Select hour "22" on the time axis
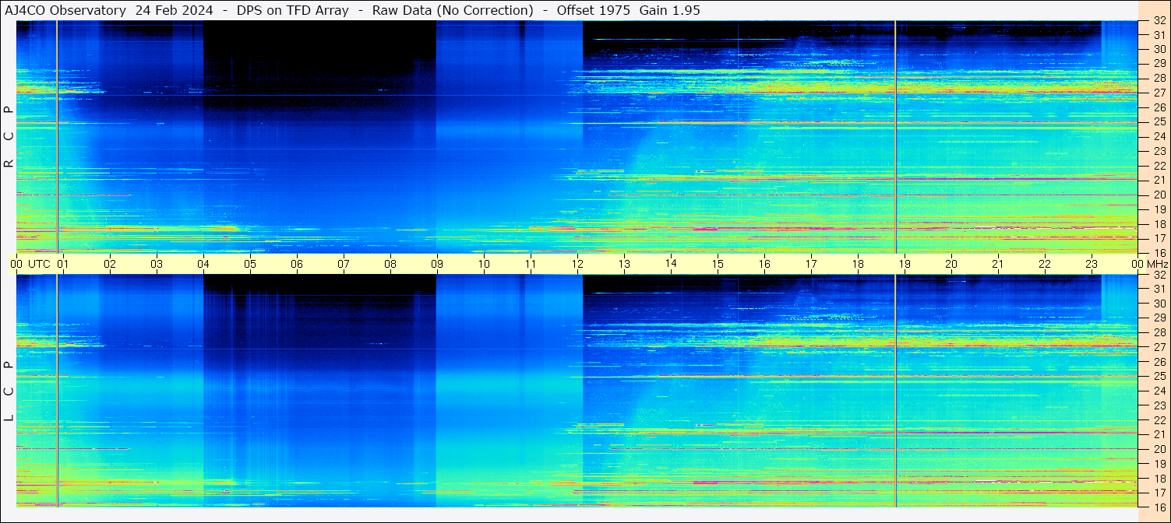Viewport: 1171px width, 523px height. [1045, 264]
